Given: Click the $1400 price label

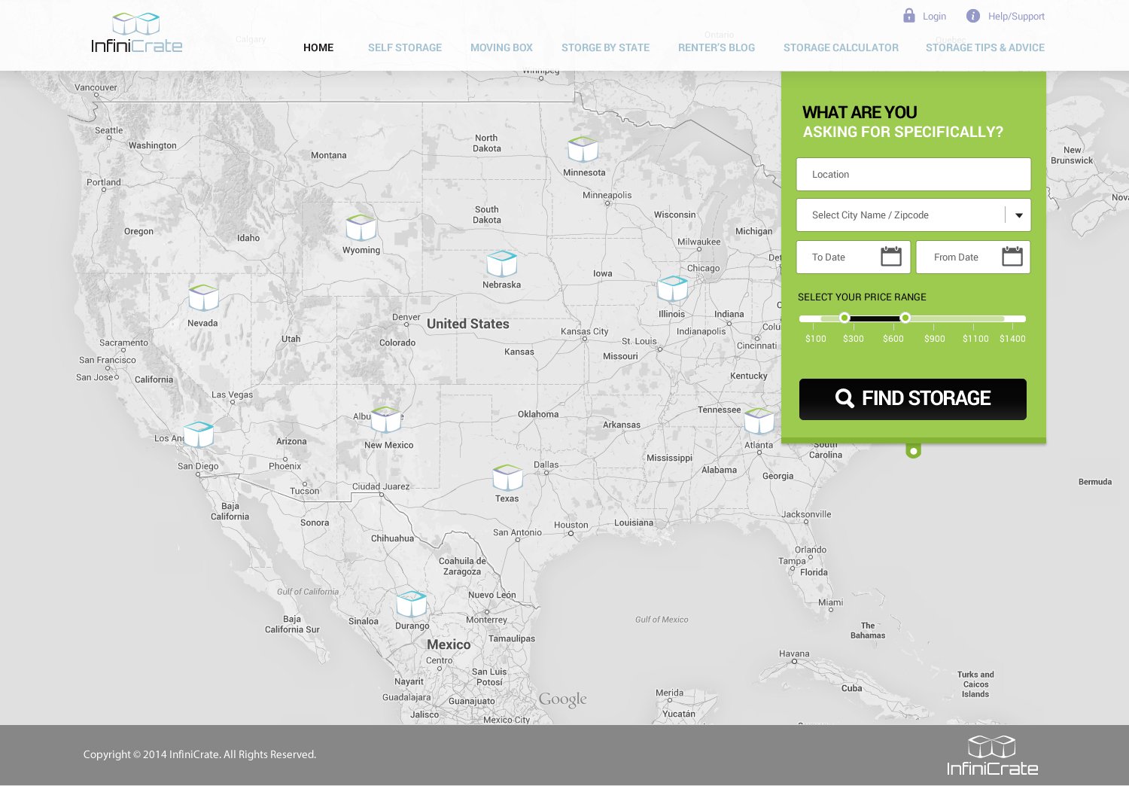Looking at the screenshot, I should tap(1012, 339).
